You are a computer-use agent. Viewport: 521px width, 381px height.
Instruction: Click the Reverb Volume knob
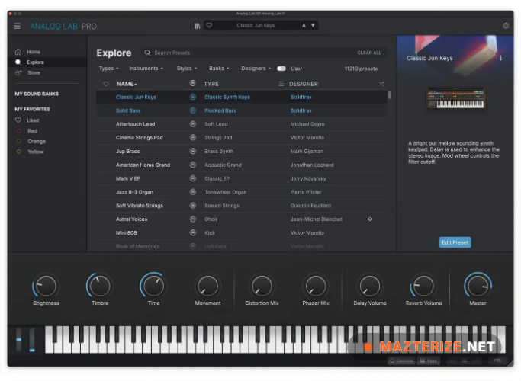tap(423, 286)
